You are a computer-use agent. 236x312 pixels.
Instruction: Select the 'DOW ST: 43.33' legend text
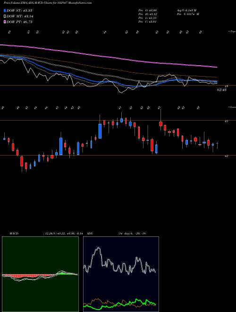pos(19,10)
